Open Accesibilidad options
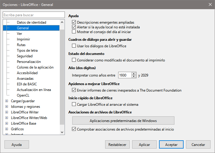 27,73
